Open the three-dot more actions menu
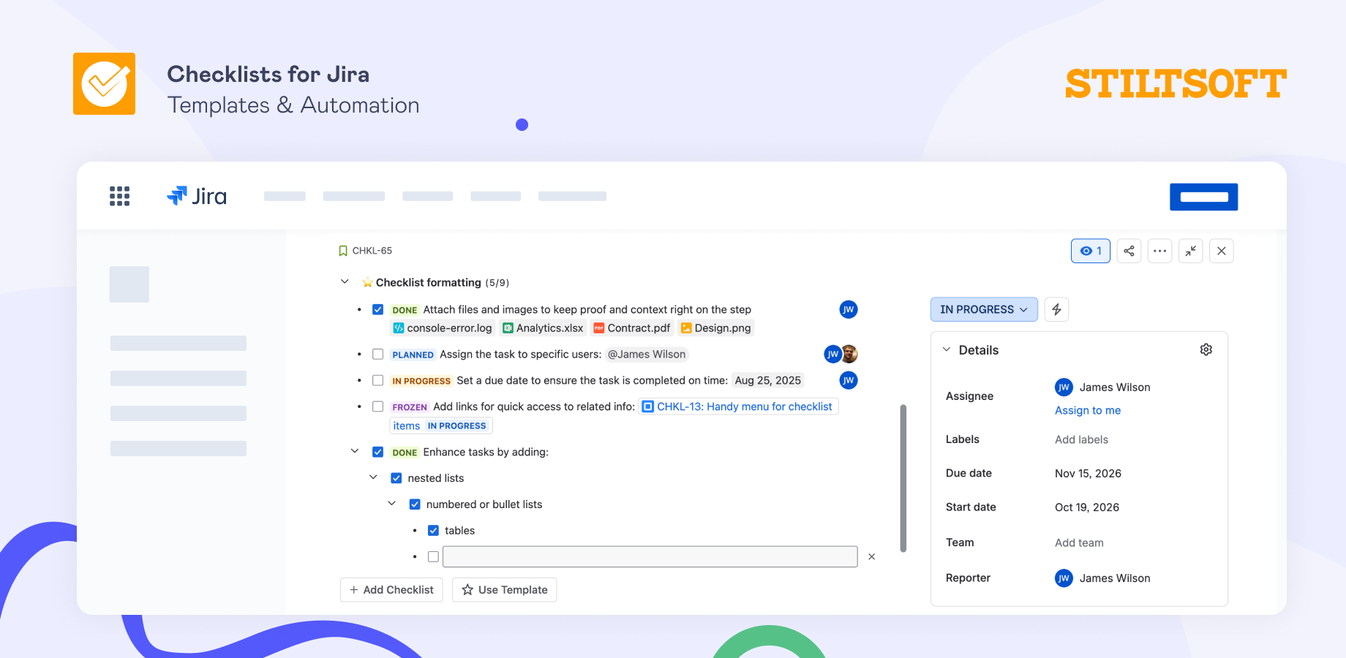Image resolution: width=1346 pixels, height=658 pixels. (1159, 251)
